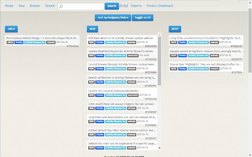Click bug ID #1202435
252x157 pixels.
click(236, 46)
